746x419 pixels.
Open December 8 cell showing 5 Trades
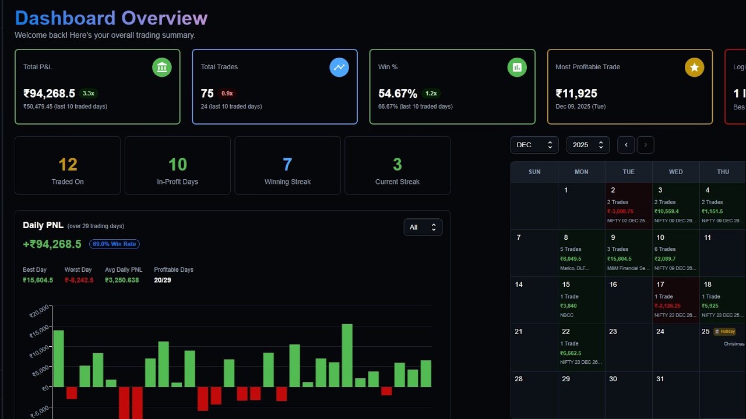[582, 253]
